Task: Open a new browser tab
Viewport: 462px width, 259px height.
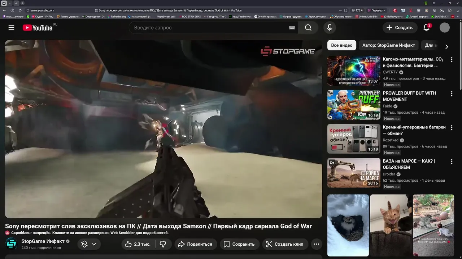Action: (22, 3)
